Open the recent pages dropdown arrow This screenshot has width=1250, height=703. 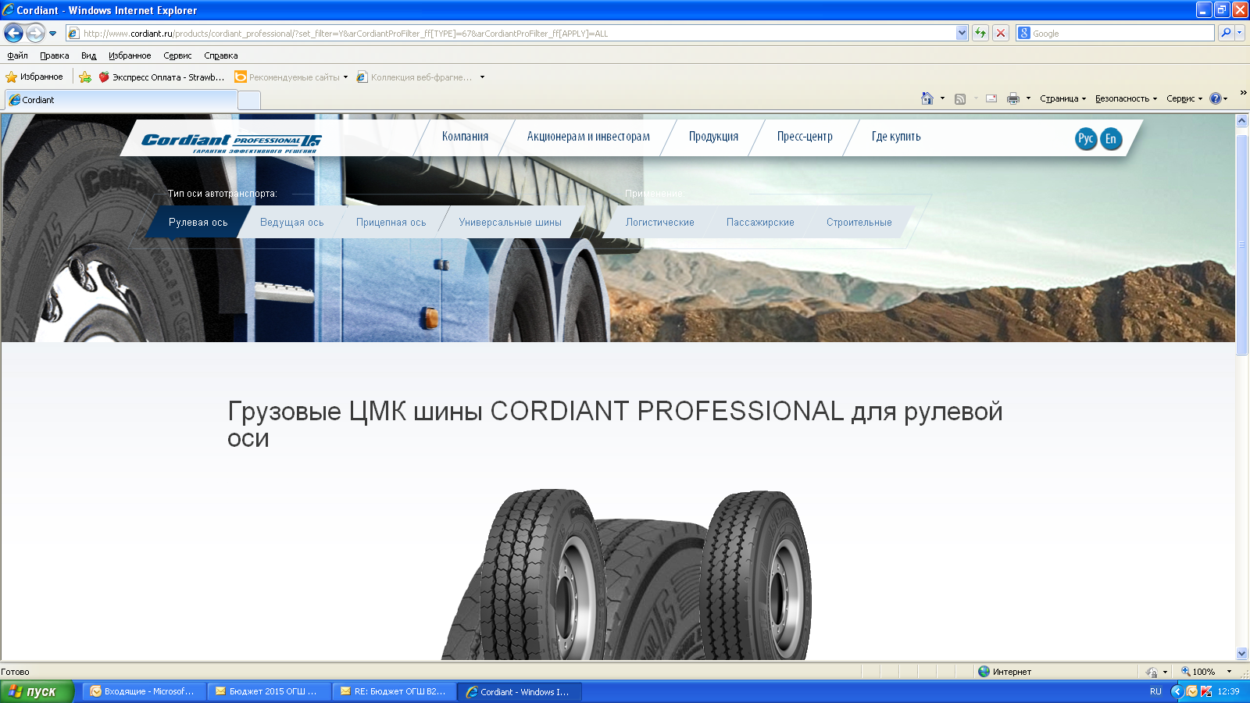click(x=52, y=34)
